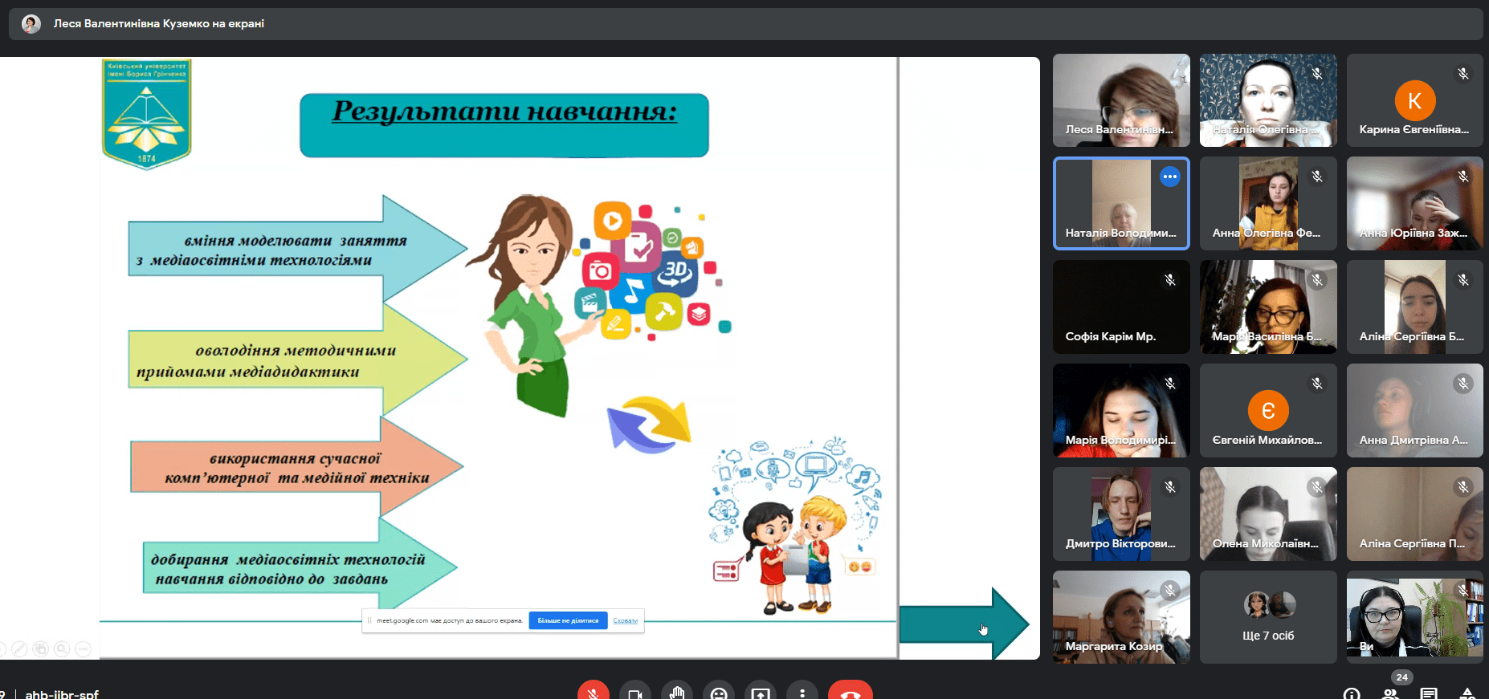
Task: Expand the 'Ще 7 осіб' tile
Action: (x=1268, y=617)
